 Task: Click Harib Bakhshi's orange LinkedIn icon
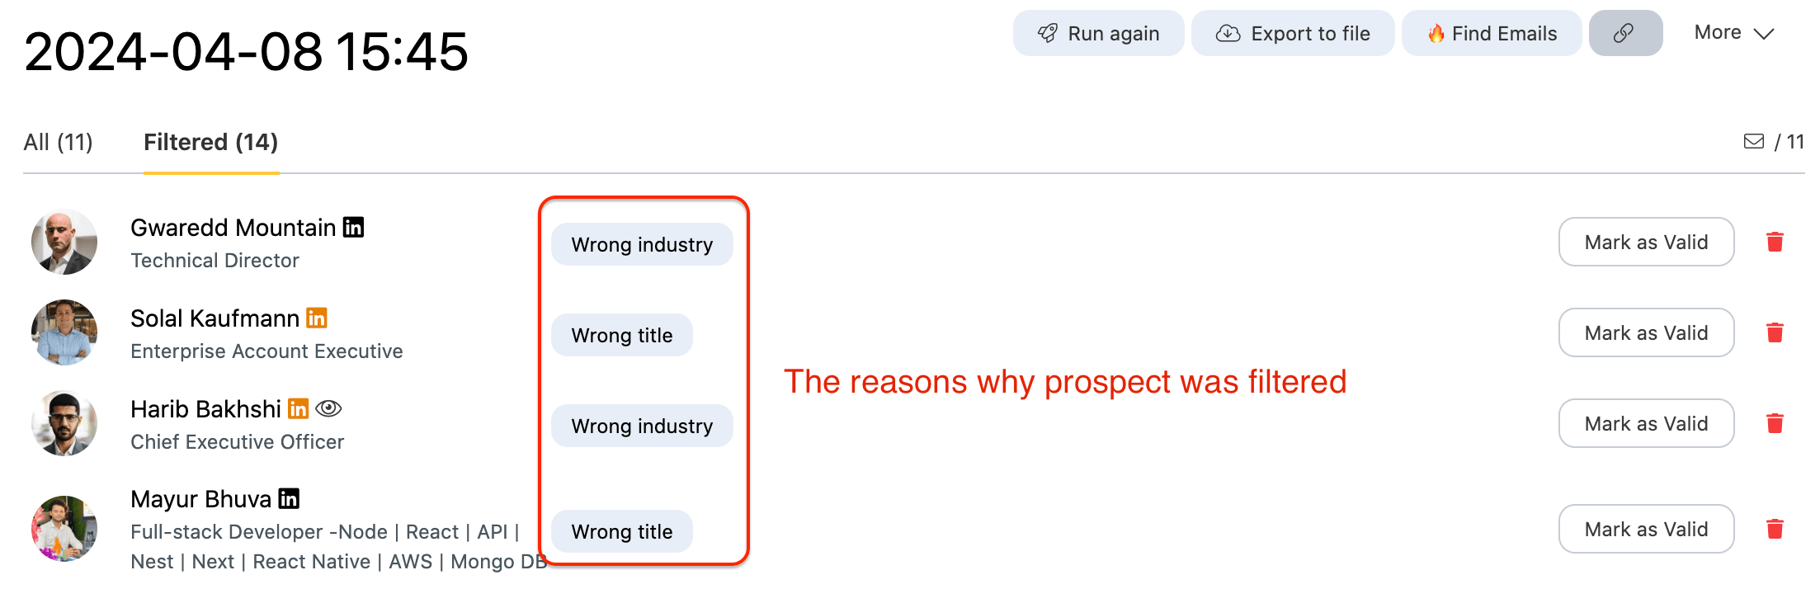299,408
